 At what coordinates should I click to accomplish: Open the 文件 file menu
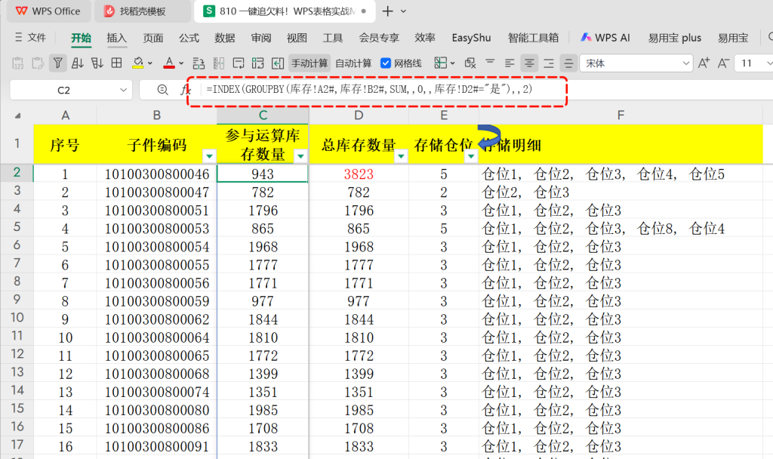30,38
